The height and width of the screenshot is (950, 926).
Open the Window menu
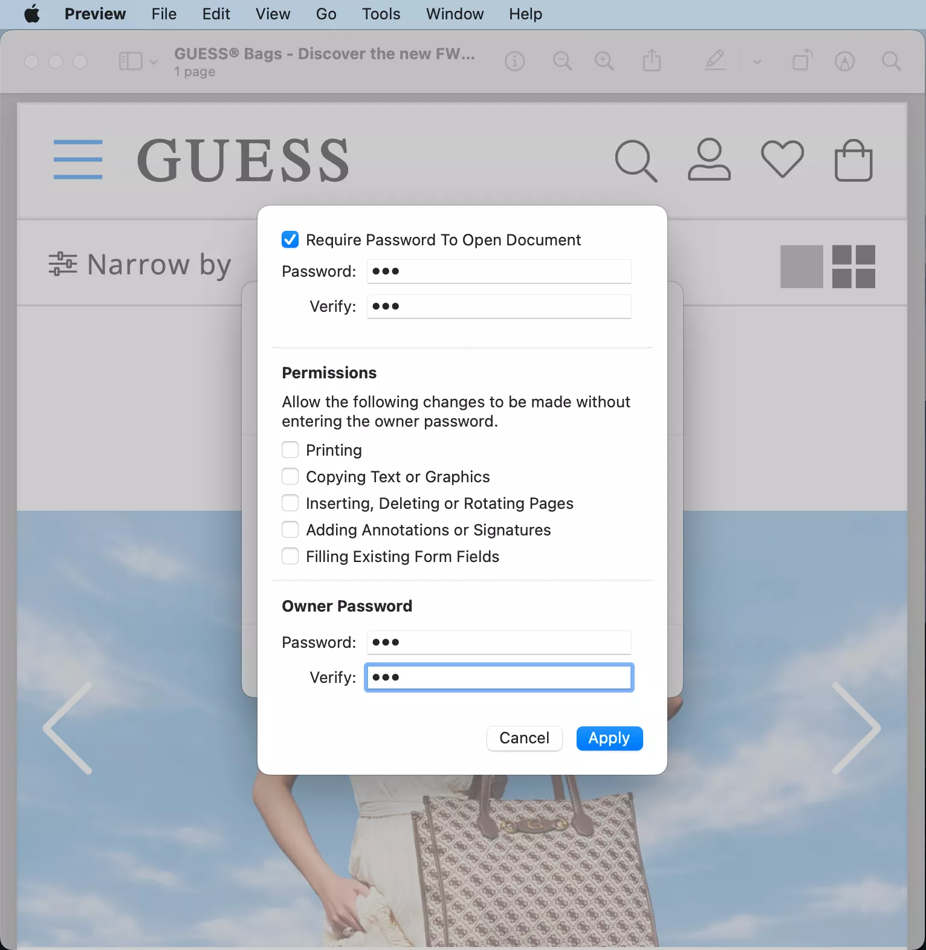[455, 13]
